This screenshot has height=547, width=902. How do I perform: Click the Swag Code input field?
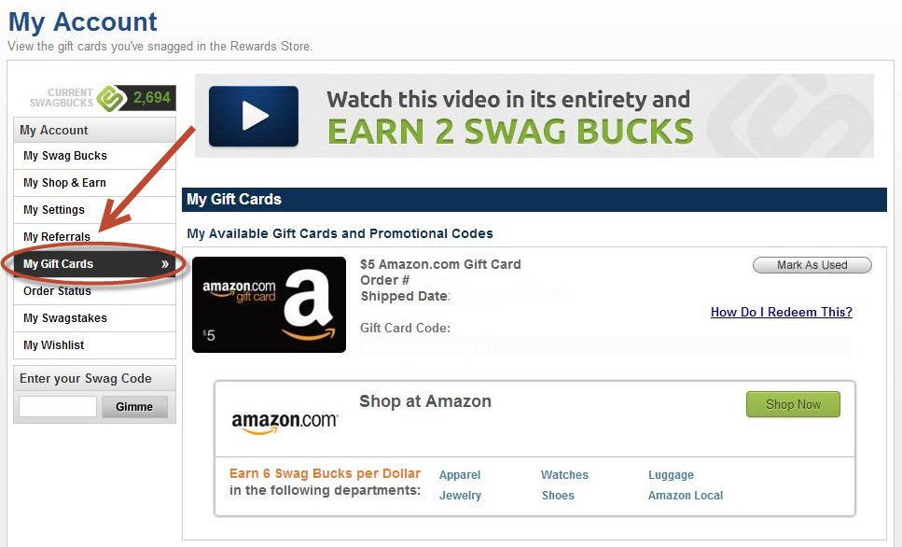(58, 406)
